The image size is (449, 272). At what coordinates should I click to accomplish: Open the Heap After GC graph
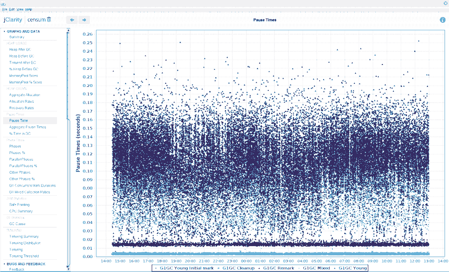20,50
